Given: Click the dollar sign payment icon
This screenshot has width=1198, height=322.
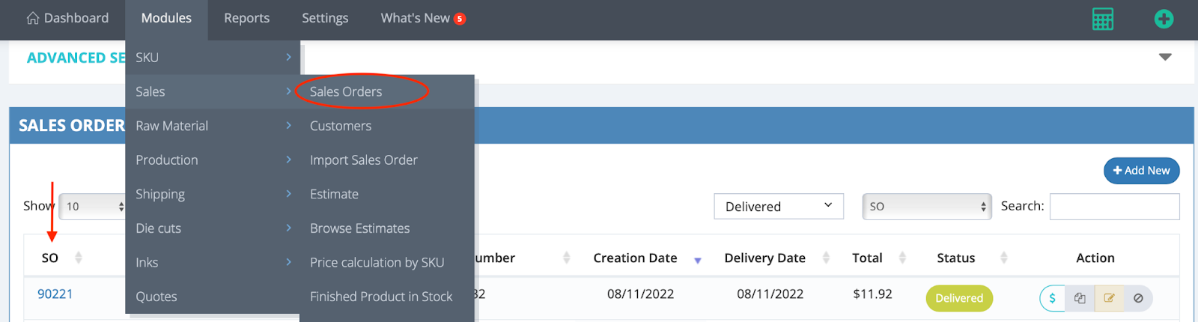Looking at the screenshot, I should click(1052, 298).
